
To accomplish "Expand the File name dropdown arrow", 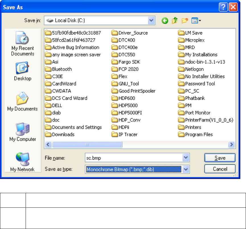I will [x=186, y=157].
